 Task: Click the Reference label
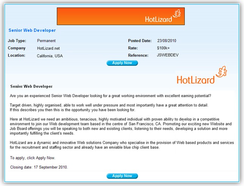coord(138,55)
